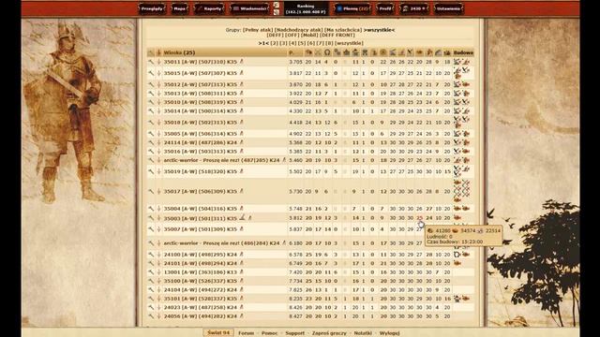Click the Warehouse column header icon
Viewport: 600px width, 337px height.
[429, 52]
